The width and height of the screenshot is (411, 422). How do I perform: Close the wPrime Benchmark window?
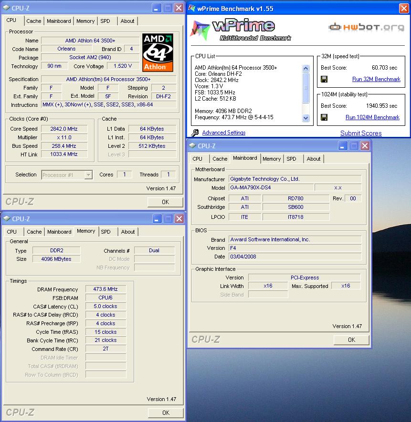[404, 8]
